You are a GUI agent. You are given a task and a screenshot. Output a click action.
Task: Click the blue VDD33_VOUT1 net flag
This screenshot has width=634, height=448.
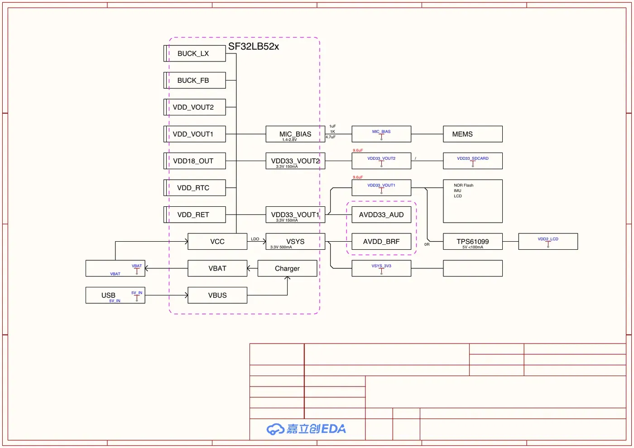pyautogui.click(x=381, y=188)
